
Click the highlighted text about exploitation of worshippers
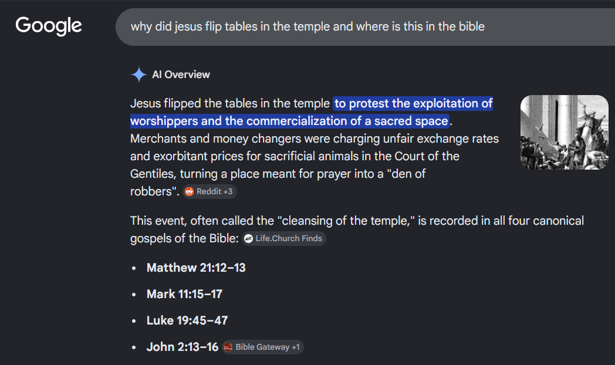pyautogui.click(x=312, y=112)
